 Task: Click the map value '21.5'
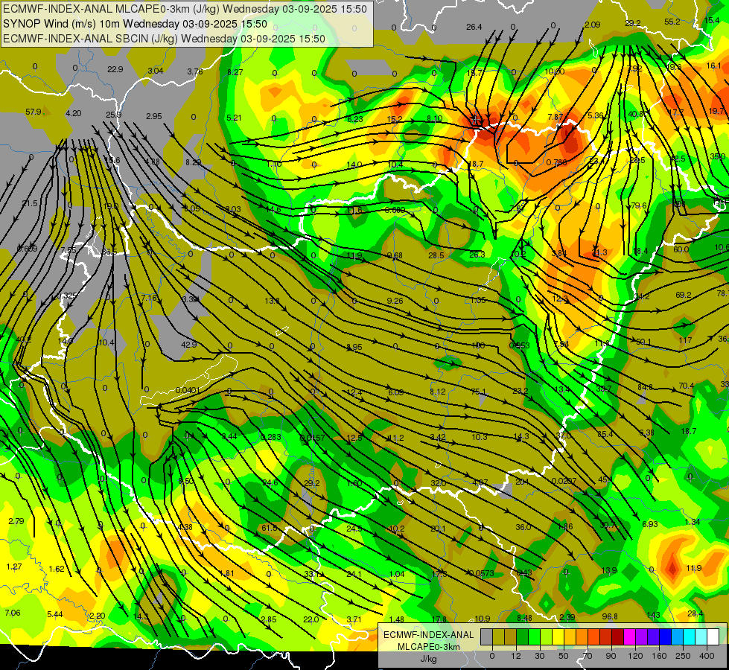[30, 203]
